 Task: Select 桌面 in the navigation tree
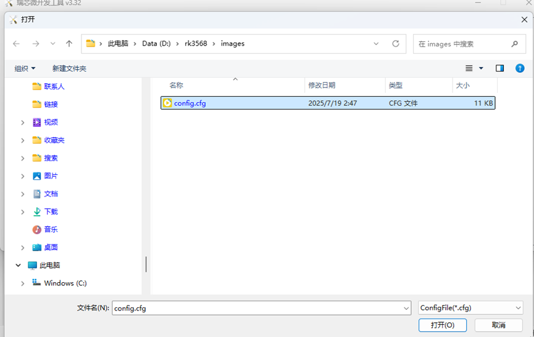pyautogui.click(x=51, y=247)
